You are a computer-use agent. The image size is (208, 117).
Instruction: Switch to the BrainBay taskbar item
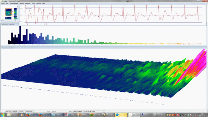[134, 115]
